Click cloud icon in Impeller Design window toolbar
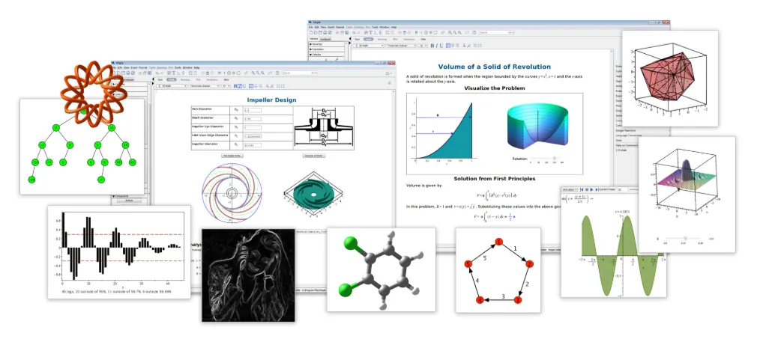The width and height of the screenshot is (757, 339). click(387, 73)
